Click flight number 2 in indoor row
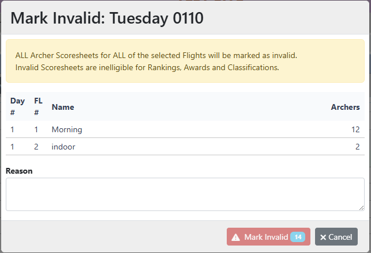Image resolution: width=371 pixels, height=253 pixels. click(x=36, y=147)
